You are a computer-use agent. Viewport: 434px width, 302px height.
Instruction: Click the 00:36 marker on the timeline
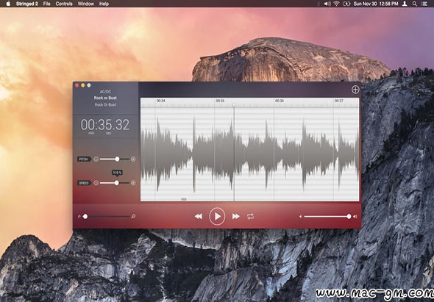click(x=280, y=101)
